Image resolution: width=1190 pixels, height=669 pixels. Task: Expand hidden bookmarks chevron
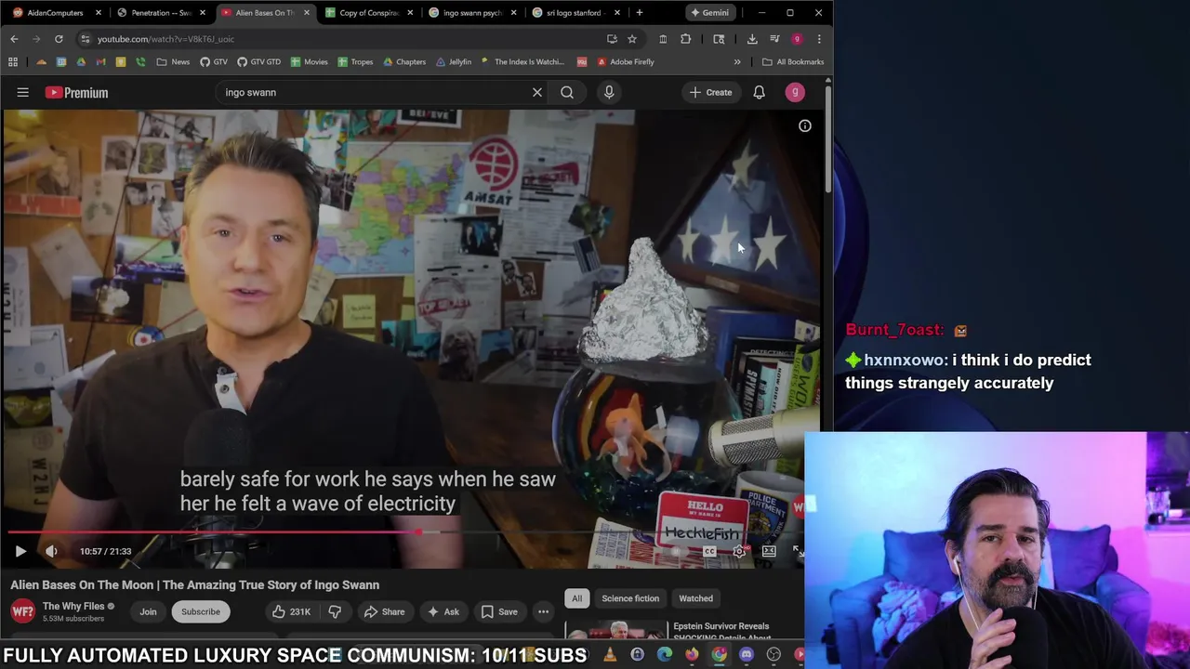(x=737, y=62)
